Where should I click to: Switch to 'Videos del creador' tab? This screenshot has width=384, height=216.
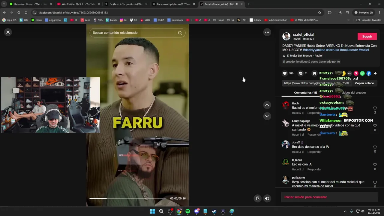click(x=354, y=93)
